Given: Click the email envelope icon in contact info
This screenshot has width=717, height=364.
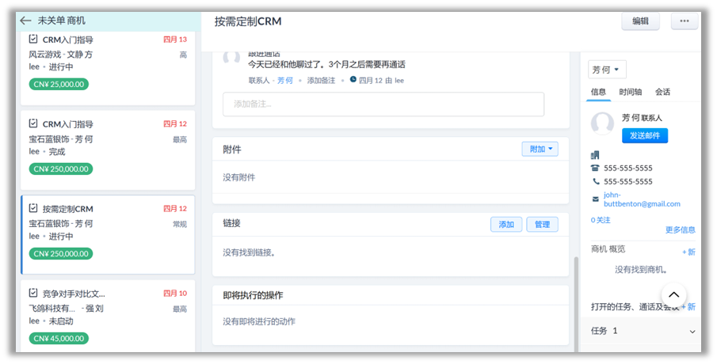Looking at the screenshot, I should 595,199.
